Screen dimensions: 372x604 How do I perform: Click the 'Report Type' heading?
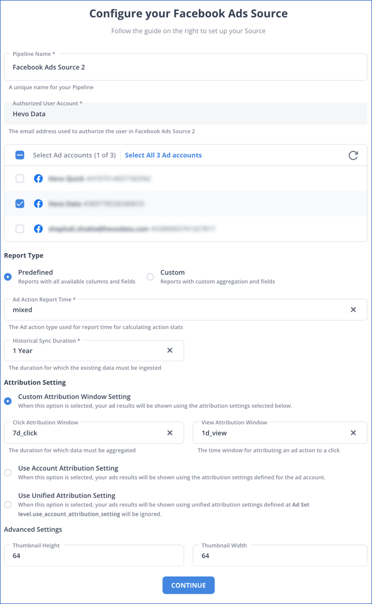[24, 255]
